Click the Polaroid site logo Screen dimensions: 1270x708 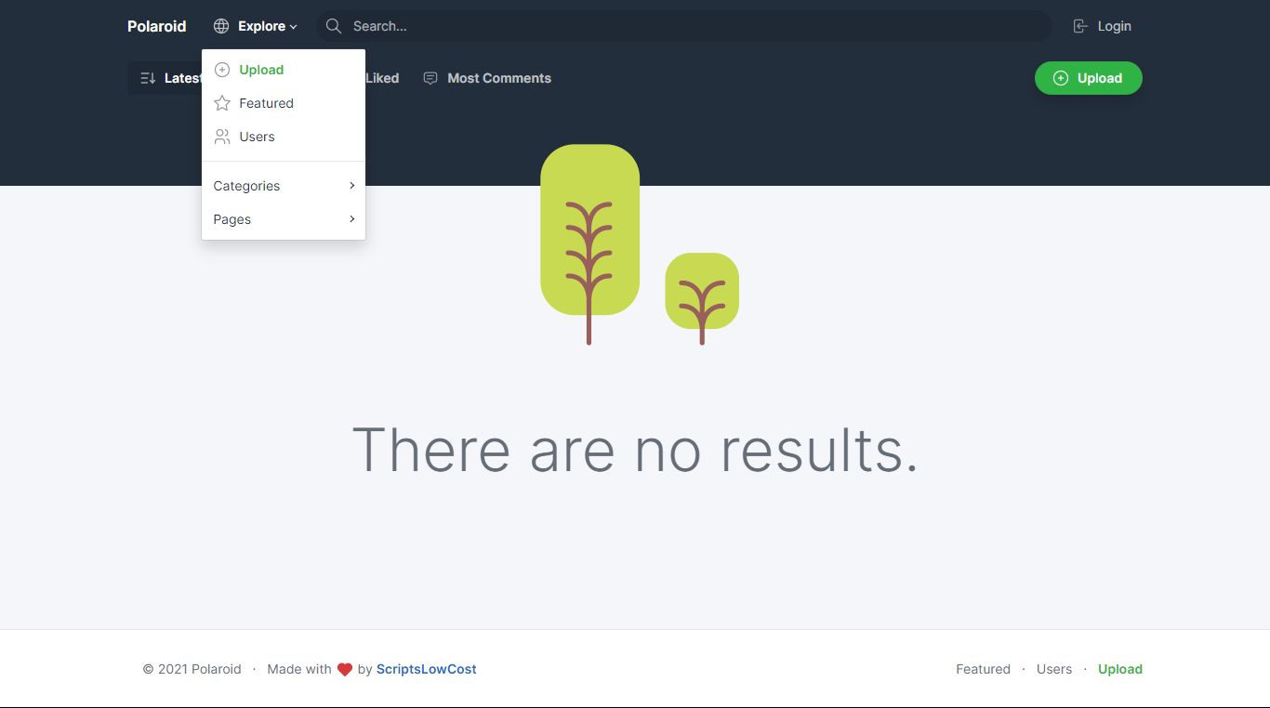pos(157,26)
